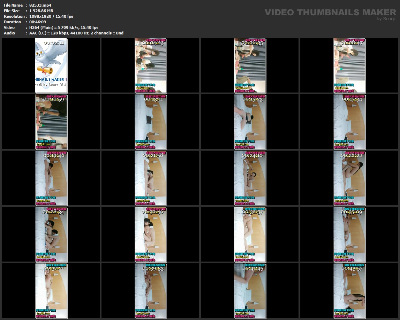Click the thumbnail at 00:37:21
Image resolution: width=400 pixels, height=320 pixels.
(51, 291)
